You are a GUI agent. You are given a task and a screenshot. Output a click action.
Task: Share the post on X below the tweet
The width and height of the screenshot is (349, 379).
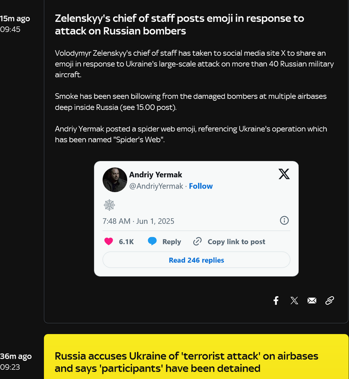(x=294, y=301)
